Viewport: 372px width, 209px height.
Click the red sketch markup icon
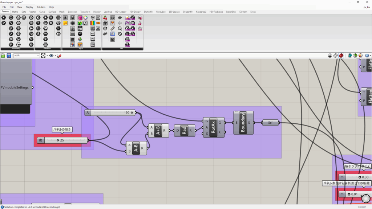tap(59, 56)
